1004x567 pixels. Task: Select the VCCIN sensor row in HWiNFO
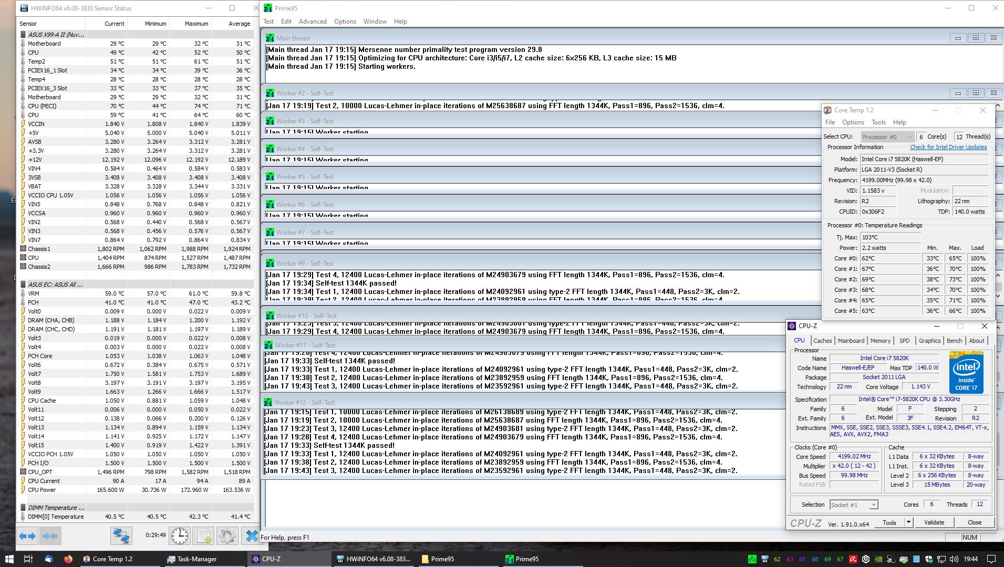(136, 124)
